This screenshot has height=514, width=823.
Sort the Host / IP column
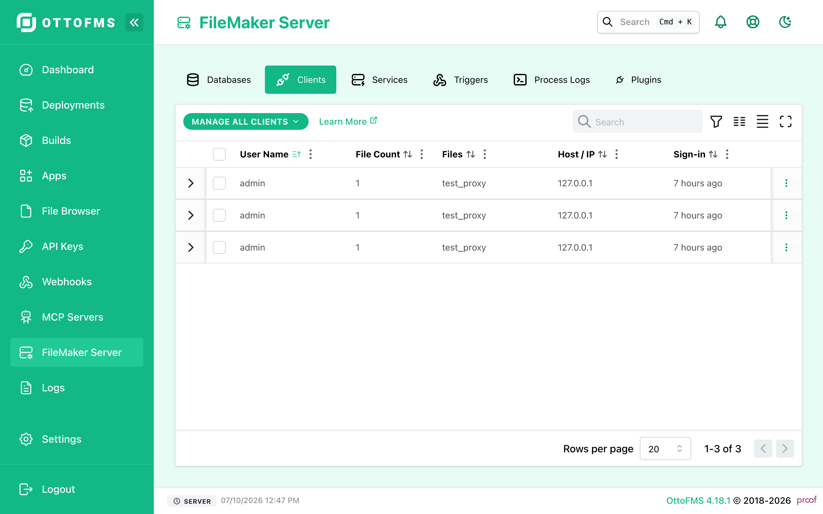click(603, 154)
